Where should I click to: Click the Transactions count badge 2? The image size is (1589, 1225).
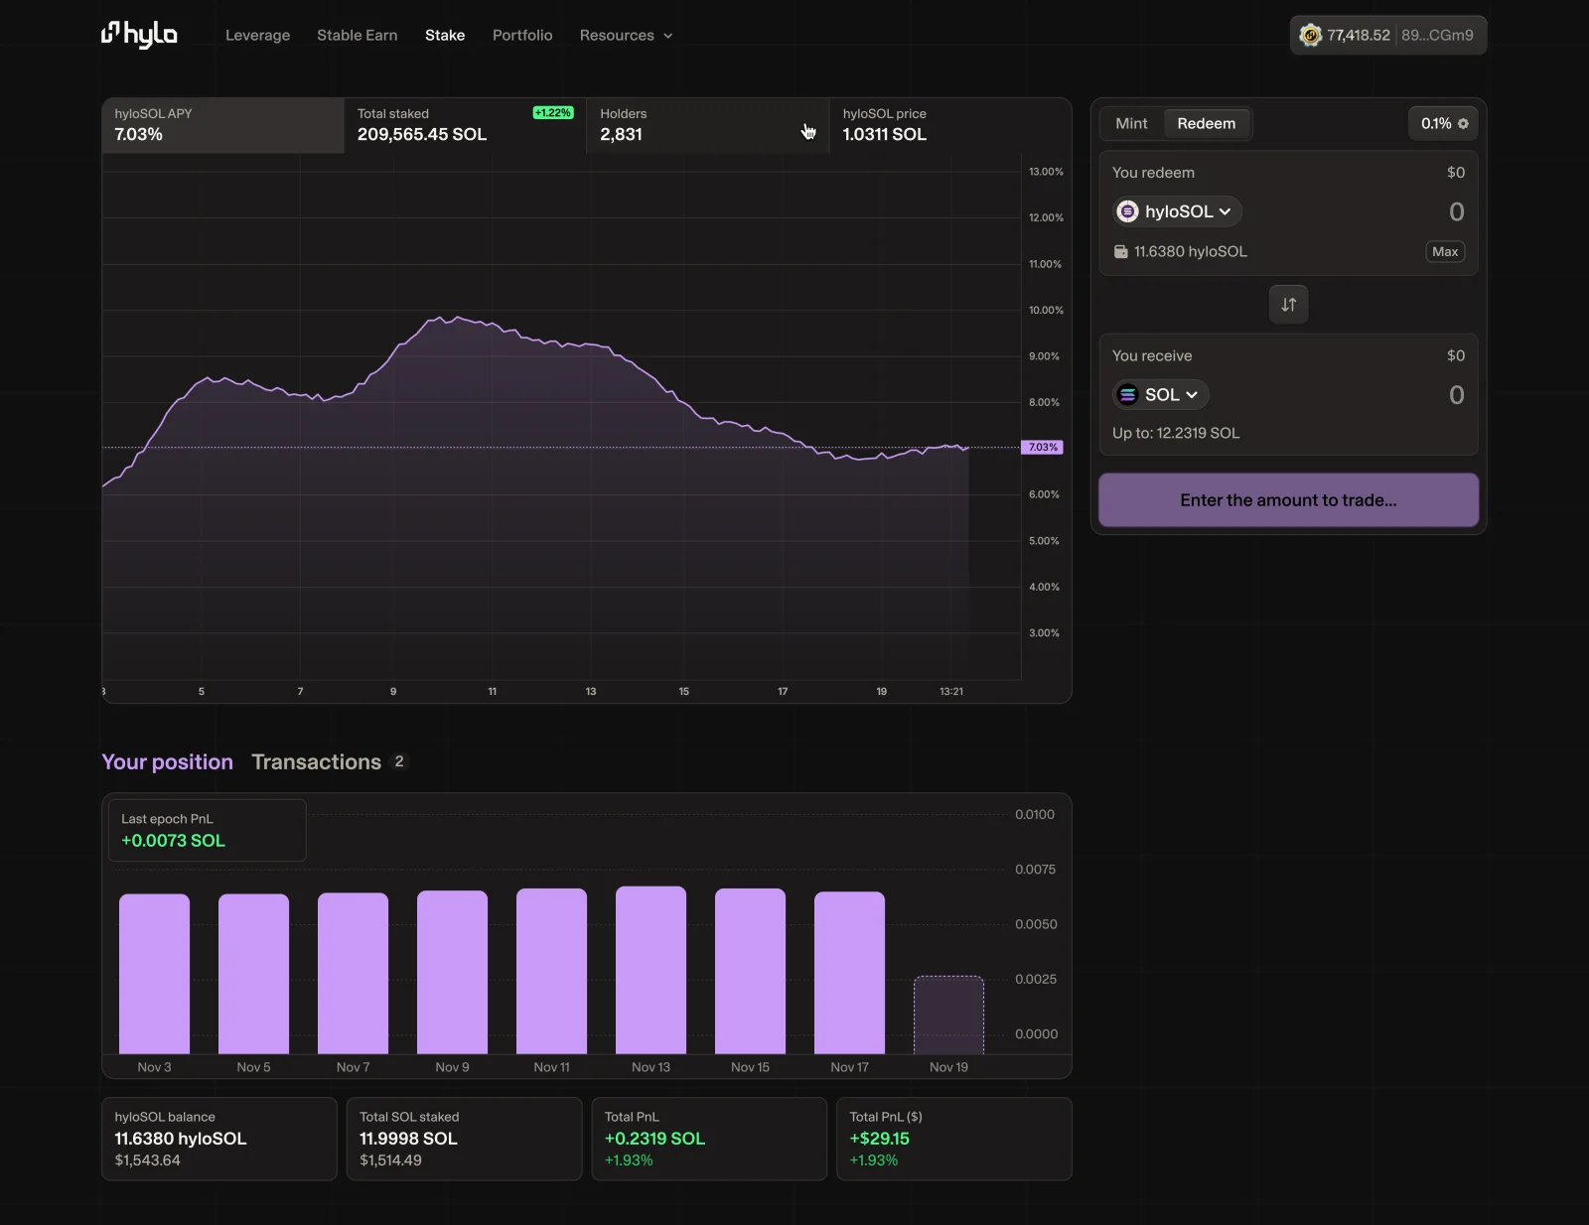click(x=399, y=761)
